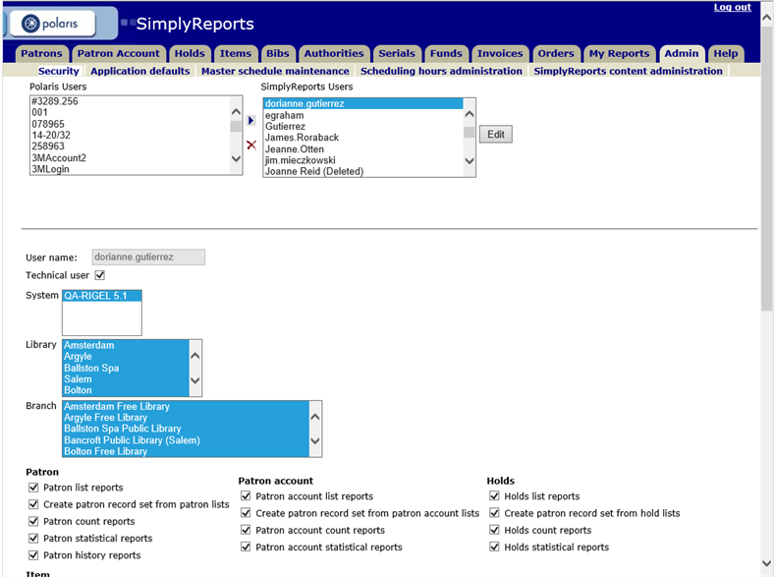This screenshot has width=776, height=577.
Task: Toggle the Technical user checkbox
Action: 100,275
